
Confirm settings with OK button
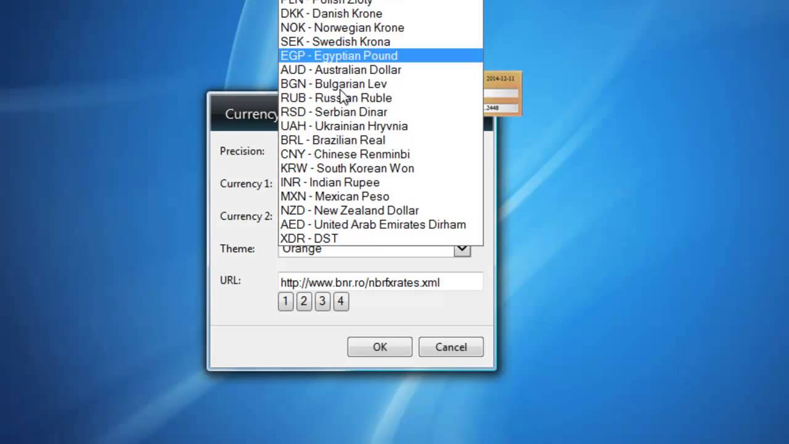point(380,347)
